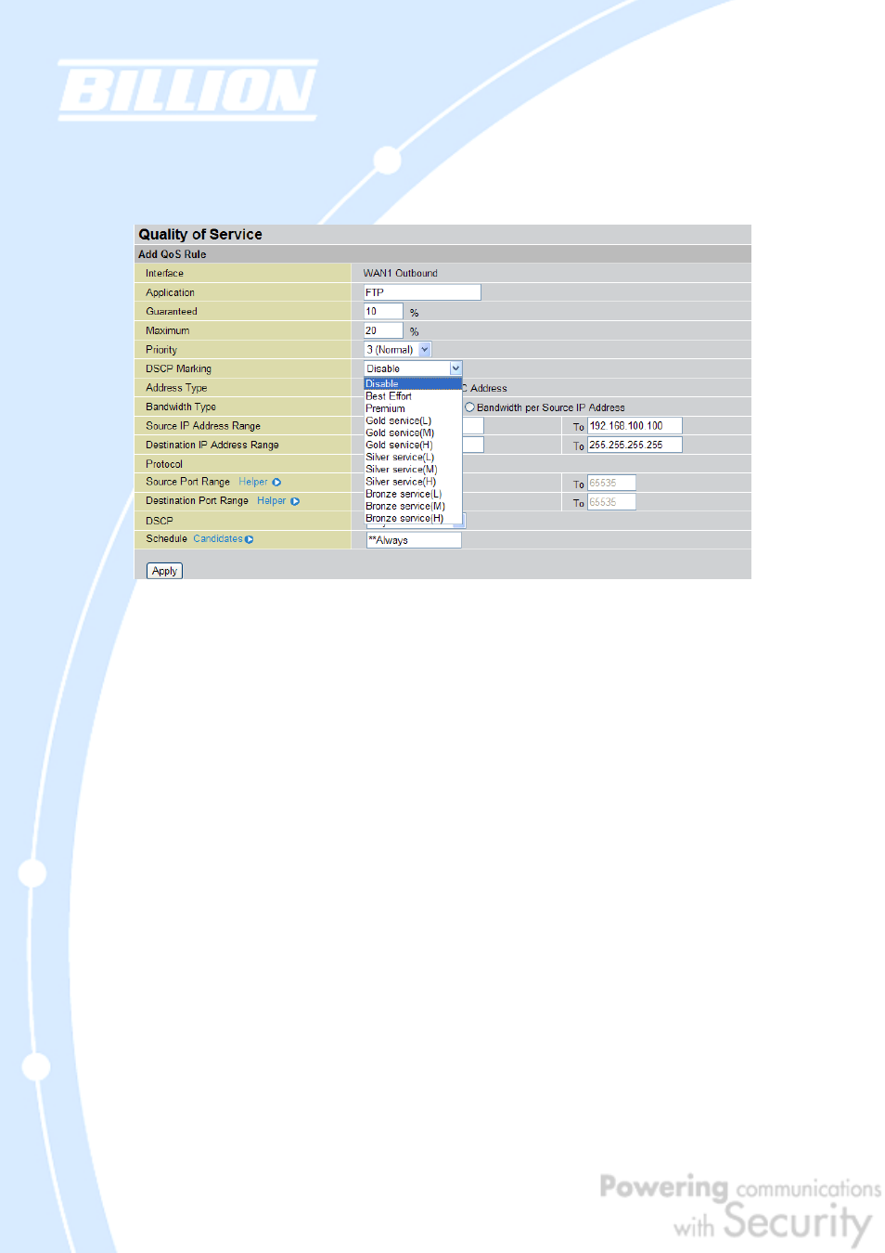Collapse the DSCP Marking dropdown arrow
The height and width of the screenshot is (1253, 885).
pyautogui.click(x=455, y=368)
